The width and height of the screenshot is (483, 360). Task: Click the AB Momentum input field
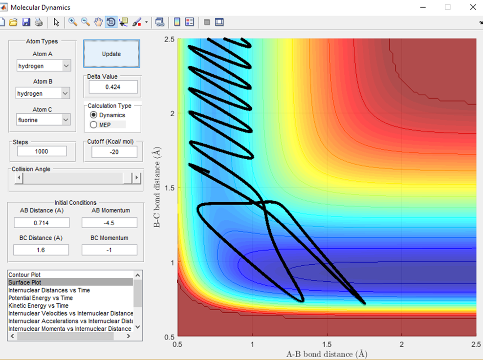[x=109, y=223]
